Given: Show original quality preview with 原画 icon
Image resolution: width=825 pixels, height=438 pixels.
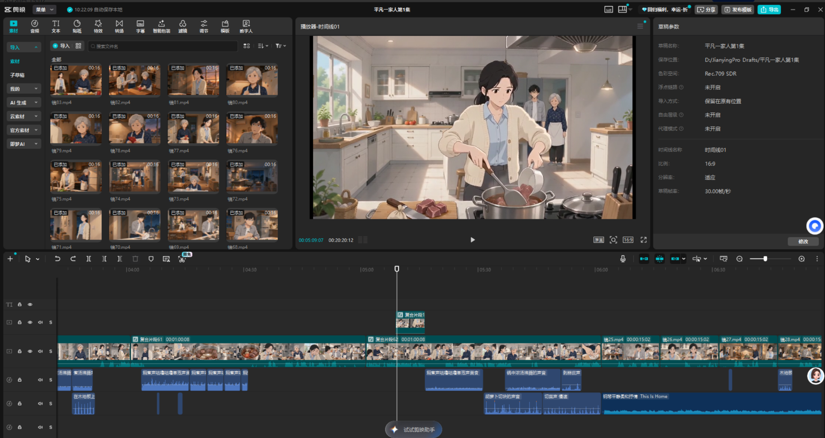Looking at the screenshot, I should [599, 240].
